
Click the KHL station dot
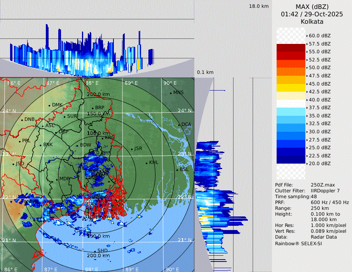[146, 163]
